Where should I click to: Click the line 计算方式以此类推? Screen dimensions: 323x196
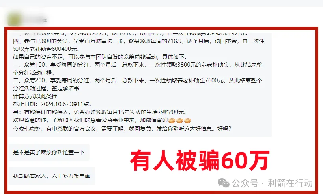[x=35, y=96]
